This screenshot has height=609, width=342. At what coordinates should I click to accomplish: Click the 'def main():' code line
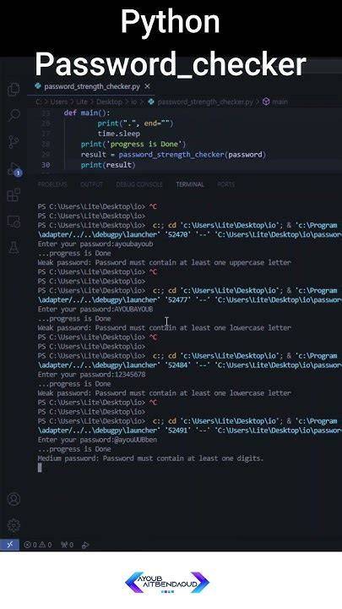87,113
